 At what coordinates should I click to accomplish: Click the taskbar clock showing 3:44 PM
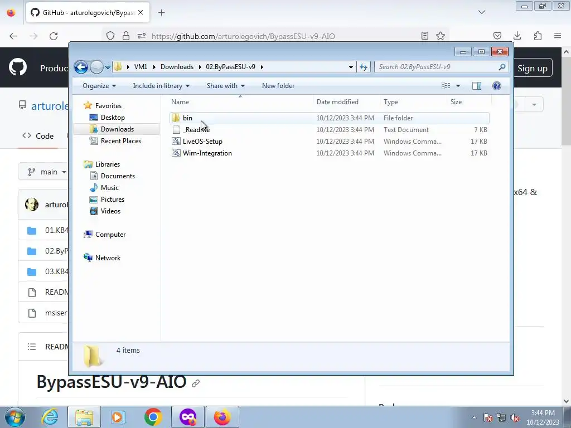[x=543, y=417]
